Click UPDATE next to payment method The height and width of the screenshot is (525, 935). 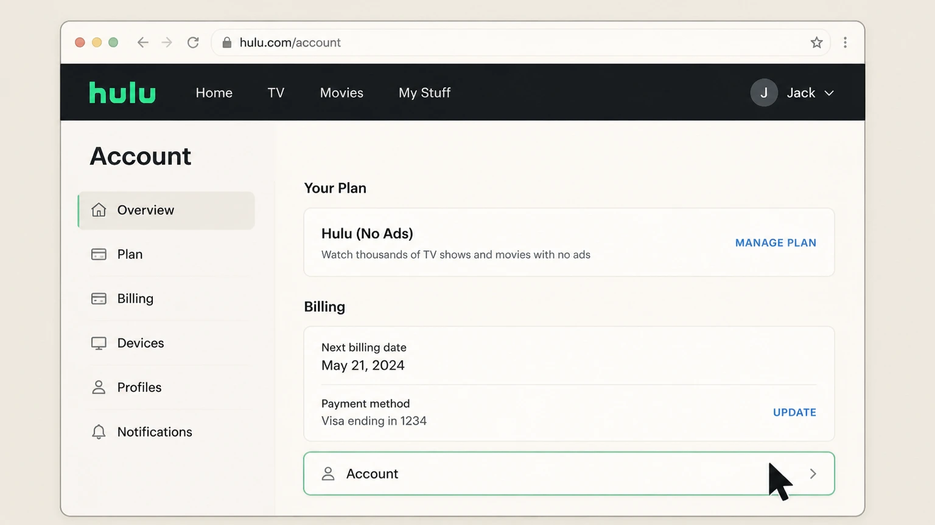tap(794, 412)
